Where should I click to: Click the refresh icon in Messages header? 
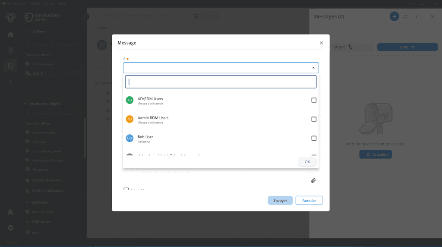pyautogui.click(x=405, y=16)
